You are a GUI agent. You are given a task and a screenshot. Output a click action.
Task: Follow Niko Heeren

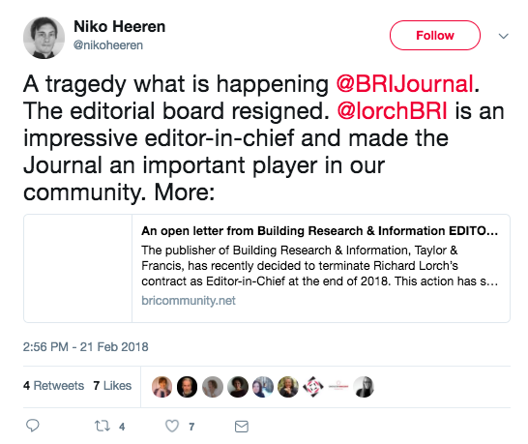(x=435, y=36)
